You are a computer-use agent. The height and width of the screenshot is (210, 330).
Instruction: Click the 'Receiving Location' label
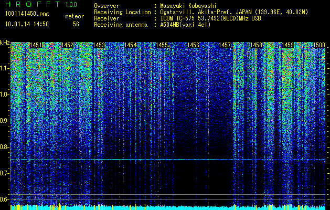tap(122, 12)
